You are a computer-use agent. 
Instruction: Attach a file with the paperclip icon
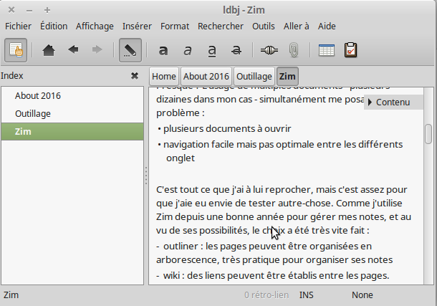pyautogui.click(x=294, y=50)
